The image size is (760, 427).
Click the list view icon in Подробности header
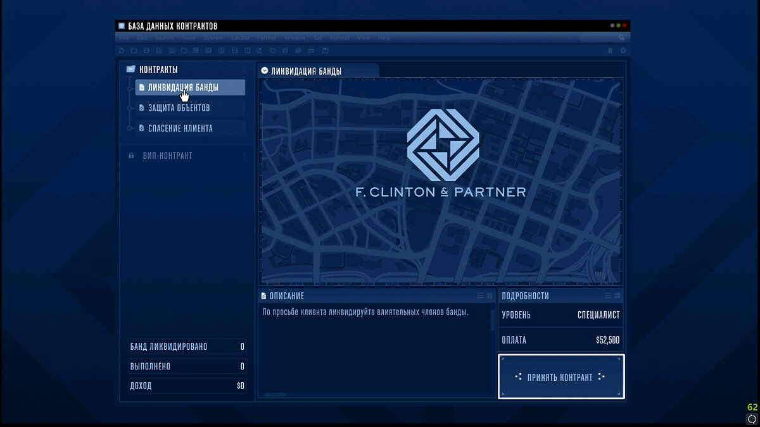coord(608,295)
